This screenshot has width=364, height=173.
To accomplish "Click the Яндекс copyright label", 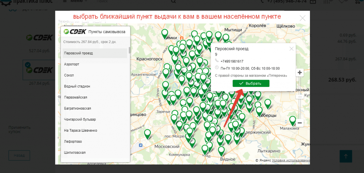I will [x=263, y=160].
